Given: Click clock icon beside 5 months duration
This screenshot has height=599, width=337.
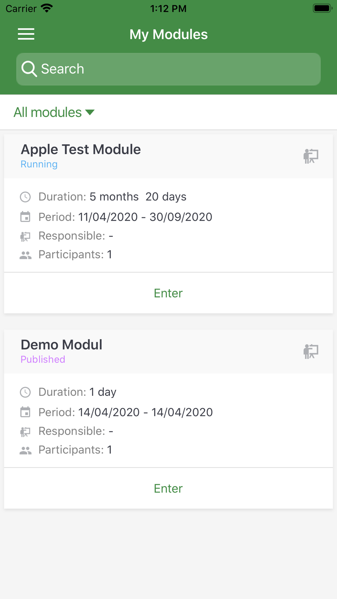Looking at the screenshot, I should 25,197.
